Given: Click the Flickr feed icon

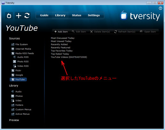Looking at the screenshot, I should tap(13, 71).
